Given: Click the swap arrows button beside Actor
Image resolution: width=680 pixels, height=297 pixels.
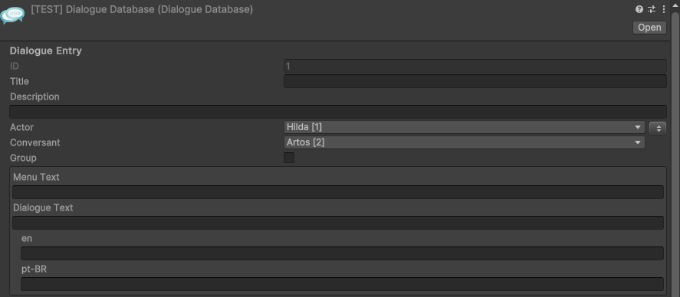Looking at the screenshot, I should click(658, 128).
